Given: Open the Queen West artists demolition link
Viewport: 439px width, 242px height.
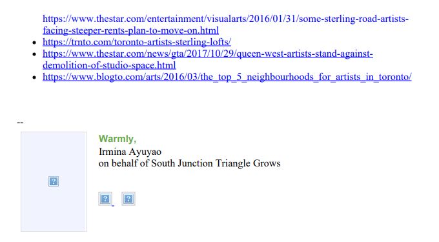Looking at the screenshot, I should (208, 59).
